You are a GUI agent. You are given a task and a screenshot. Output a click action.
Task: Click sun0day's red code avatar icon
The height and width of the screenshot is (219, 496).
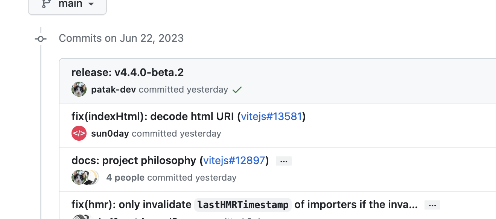click(x=79, y=133)
